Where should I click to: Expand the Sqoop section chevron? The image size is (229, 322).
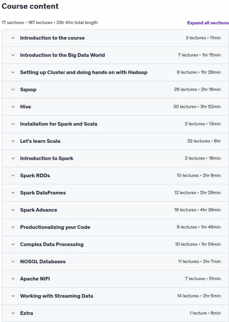click(x=13, y=89)
